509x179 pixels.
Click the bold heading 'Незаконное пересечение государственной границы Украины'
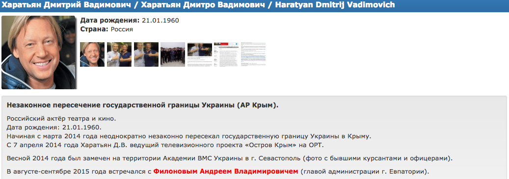coord(142,106)
